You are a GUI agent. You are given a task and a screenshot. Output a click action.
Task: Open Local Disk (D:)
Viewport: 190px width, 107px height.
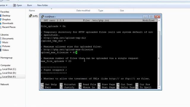[9, 73]
